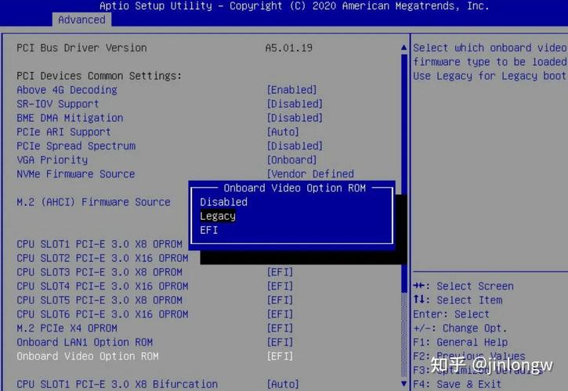Select Disabled in the Onboard Video Option ROM popup
This screenshot has width=568, height=391.
click(x=223, y=202)
